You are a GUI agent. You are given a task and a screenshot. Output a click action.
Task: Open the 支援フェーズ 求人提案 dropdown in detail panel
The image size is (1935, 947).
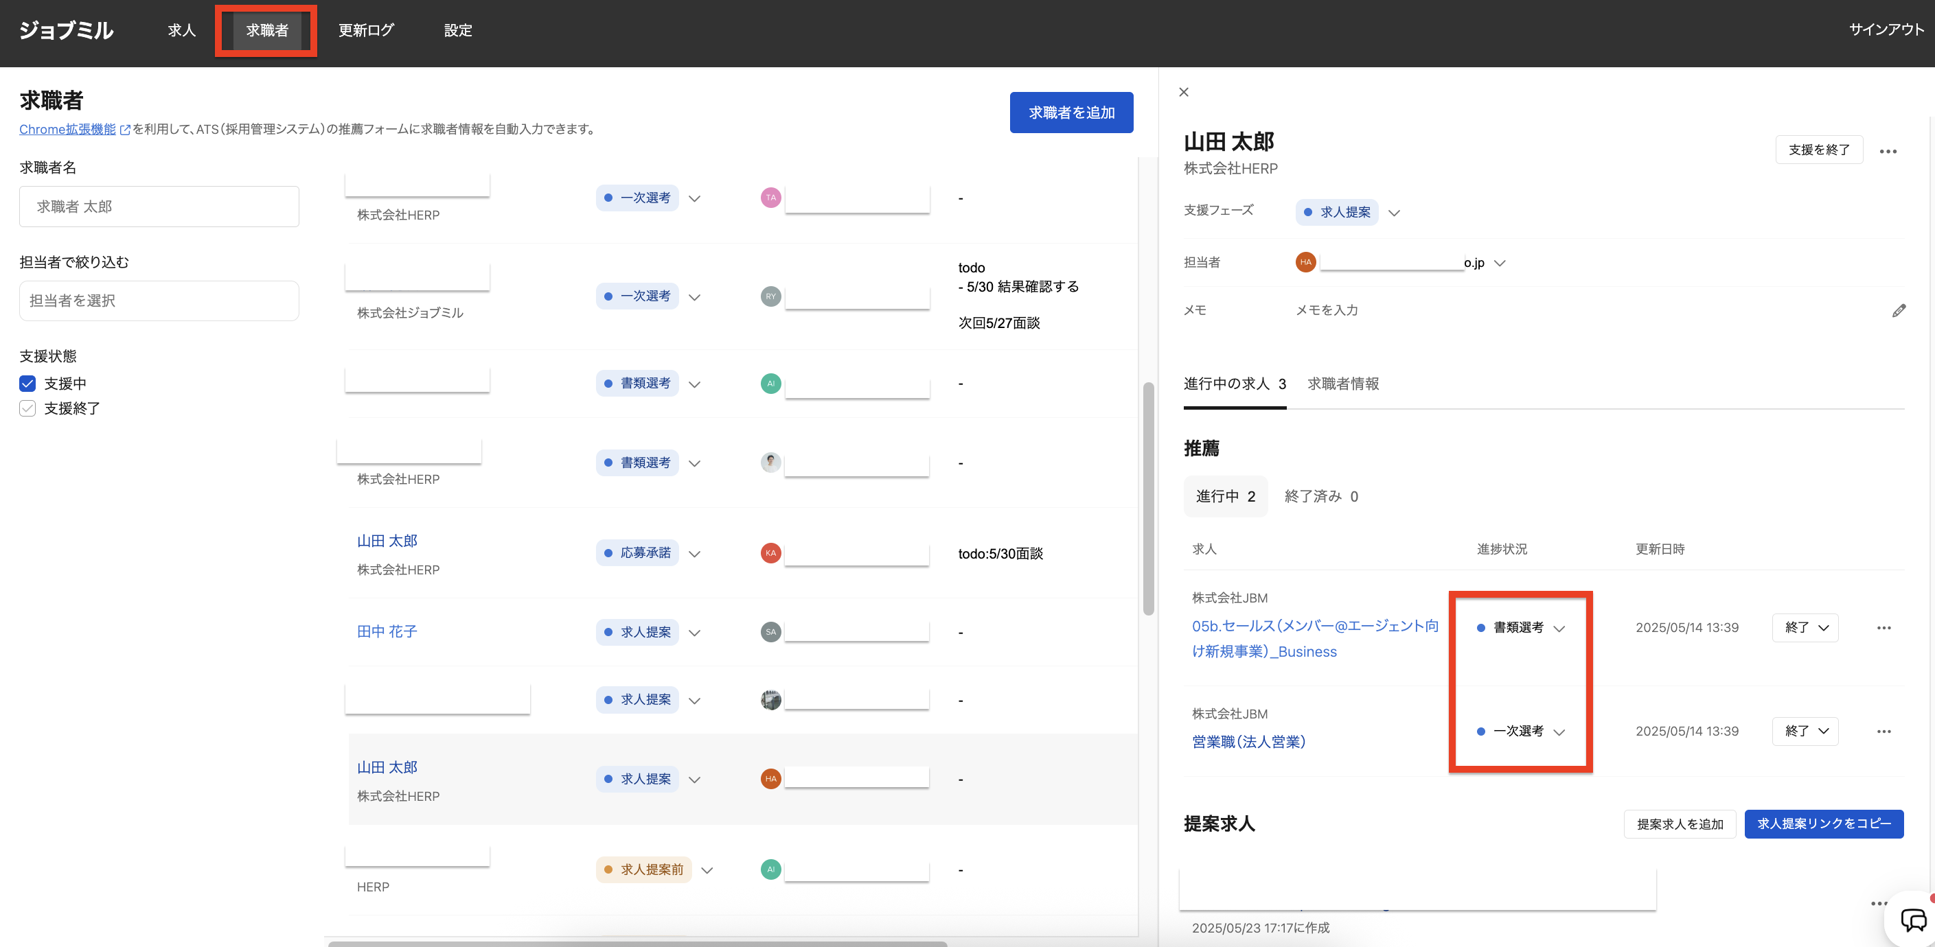[x=1394, y=213]
